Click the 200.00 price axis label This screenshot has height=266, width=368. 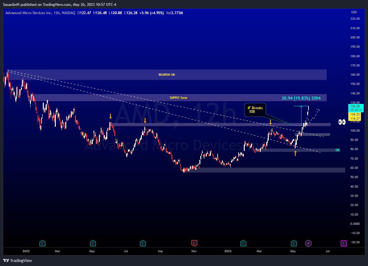pyautogui.click(x=355, y=38)
